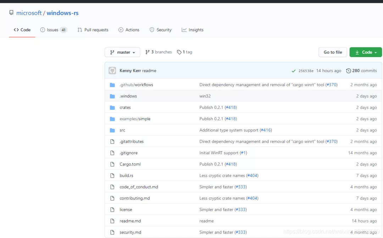Open the .github/workflows folder
The height and width of the screenshot is (238, 383).
(x=136, y=85)
